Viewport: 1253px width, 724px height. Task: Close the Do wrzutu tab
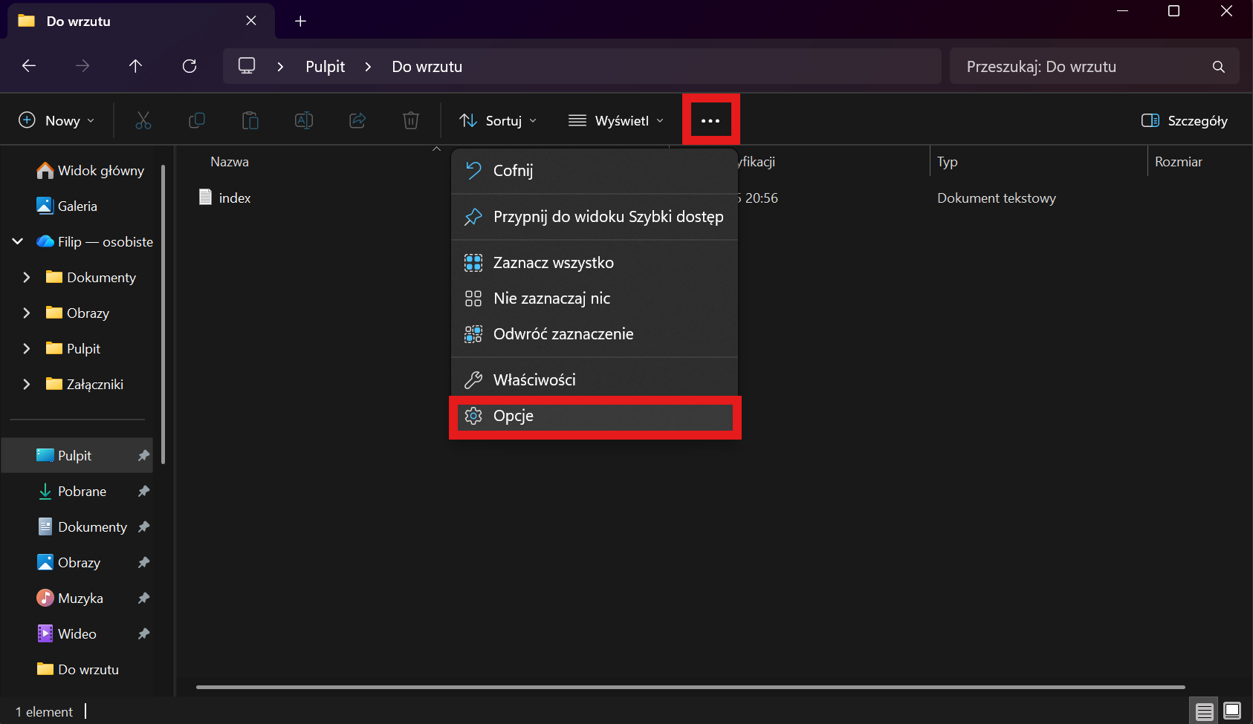pyautogui.click(x=251, y=21)
